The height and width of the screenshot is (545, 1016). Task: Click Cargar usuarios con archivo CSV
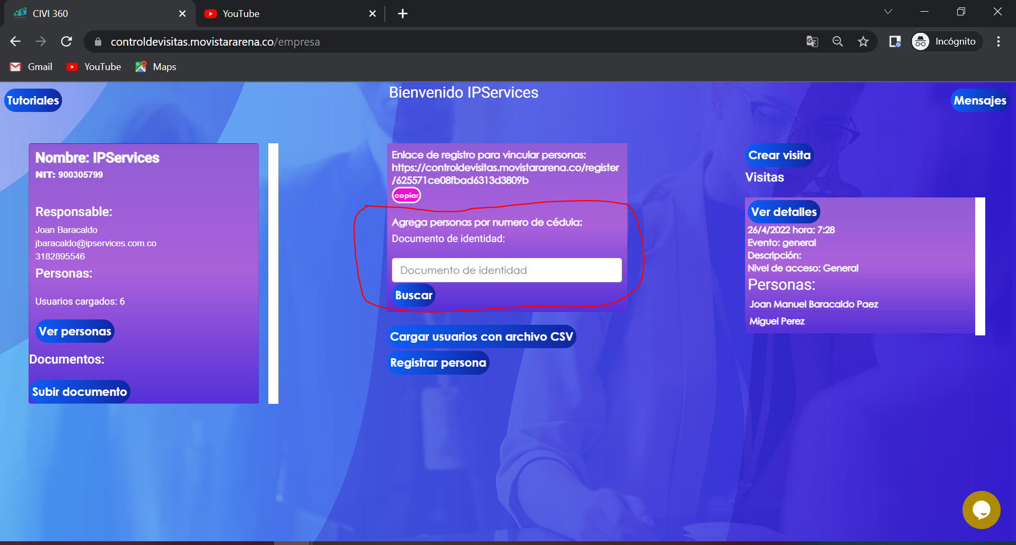(x=481, y=336)
